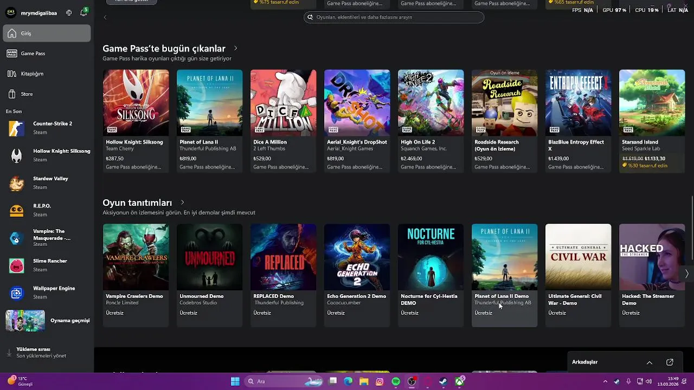Open File Explorer from the taskbar
This screenshot has height=390, width=694.
(364, 381)
